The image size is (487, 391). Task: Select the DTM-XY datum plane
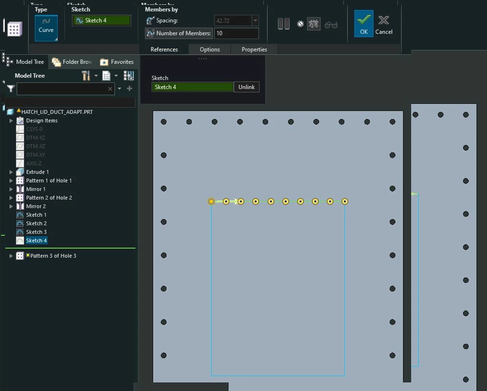point(35,155)
